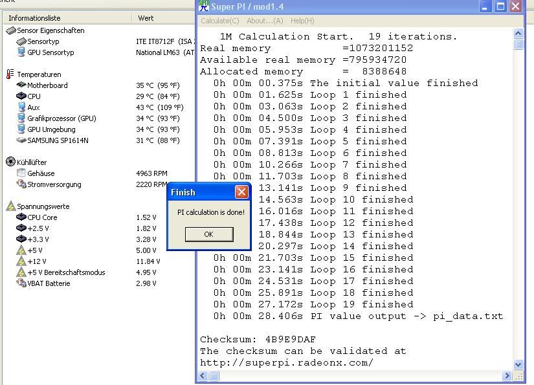The height and width of the screenshot is (385, 534).
Task: Click the GPU Umgebung icon
Action: 21,129
